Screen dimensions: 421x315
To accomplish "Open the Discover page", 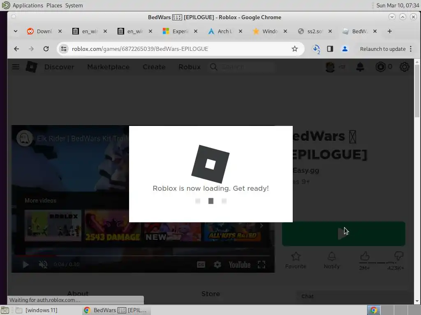I will pyautogui.click(x=59, y=67).
